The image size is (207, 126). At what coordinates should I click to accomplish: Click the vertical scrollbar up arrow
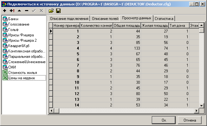coord(202,25)
